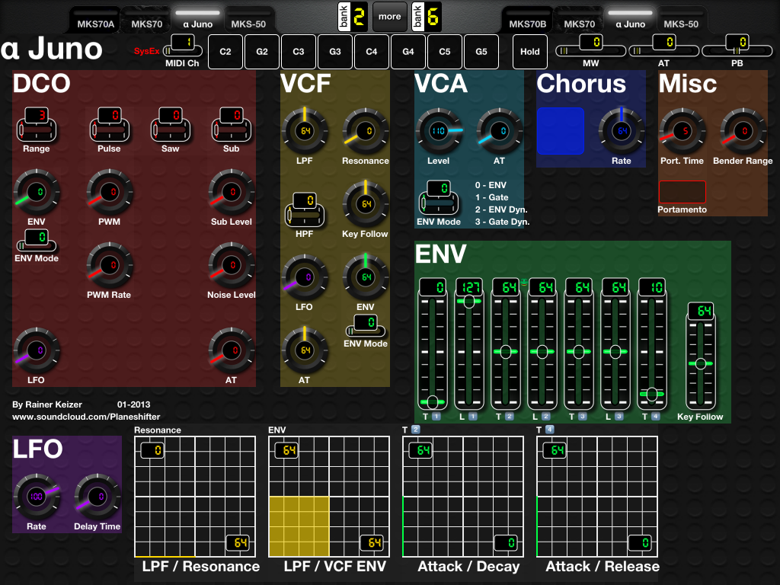780x585 pixels.
Task: Click the PWM Rate knob
Action: (x=110, y=266)
